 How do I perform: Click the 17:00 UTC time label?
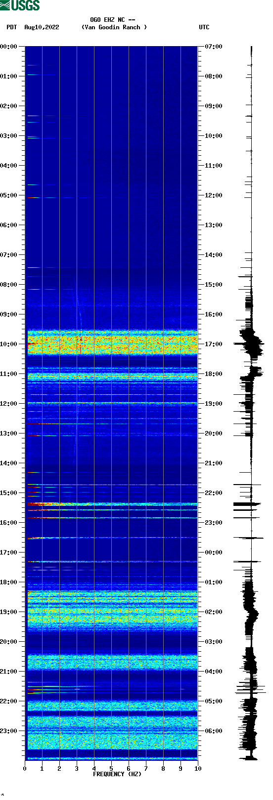coord(214,344)
